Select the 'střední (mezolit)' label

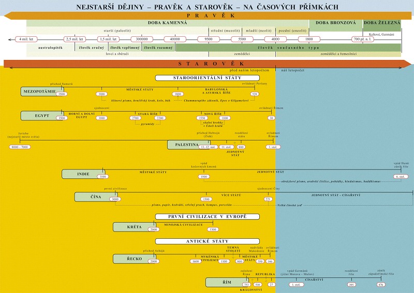pos(225,30)
